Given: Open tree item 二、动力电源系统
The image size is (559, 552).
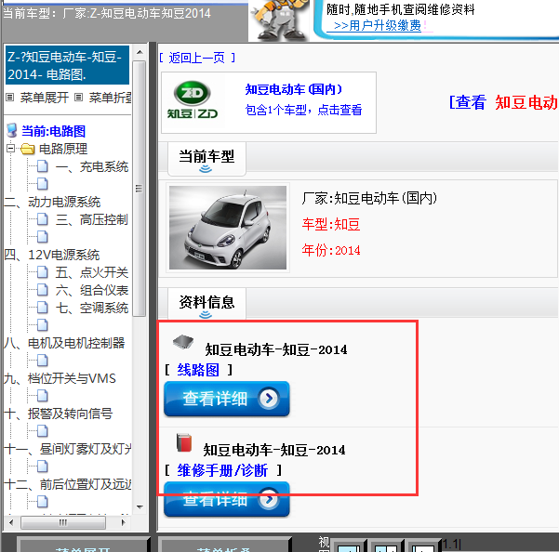Looking at the screenshot, I should click(52, 202).
